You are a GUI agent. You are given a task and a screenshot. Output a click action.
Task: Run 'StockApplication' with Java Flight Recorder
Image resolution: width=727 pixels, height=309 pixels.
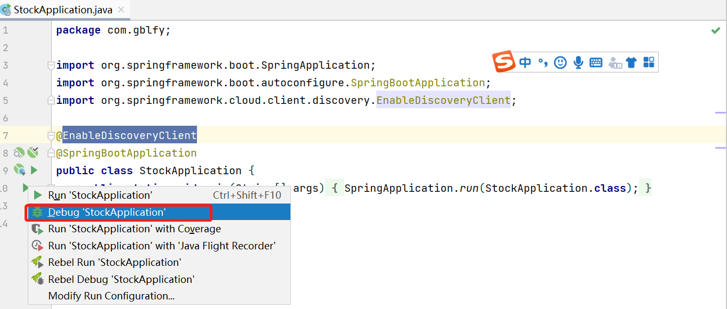point(159,246)
